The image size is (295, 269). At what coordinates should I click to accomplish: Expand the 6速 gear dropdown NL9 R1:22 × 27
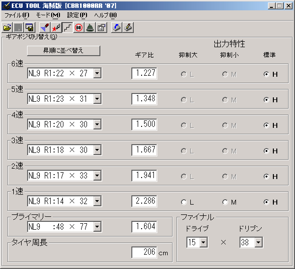97,73
